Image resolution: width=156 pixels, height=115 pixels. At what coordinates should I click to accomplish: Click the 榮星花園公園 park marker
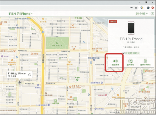pyautogui.click(x=57, y=43)
